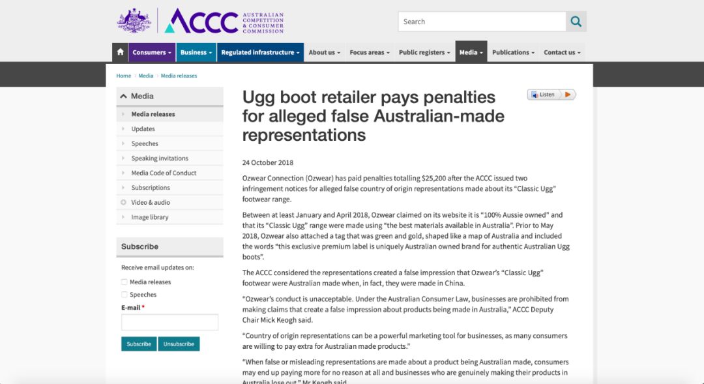Click the date 24 October 2018
The width and height of the screenshot is (704, 384).
[x=268, y=162]
